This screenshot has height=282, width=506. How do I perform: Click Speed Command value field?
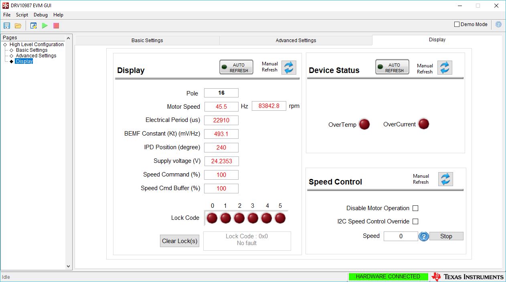(x=221, y=175)
